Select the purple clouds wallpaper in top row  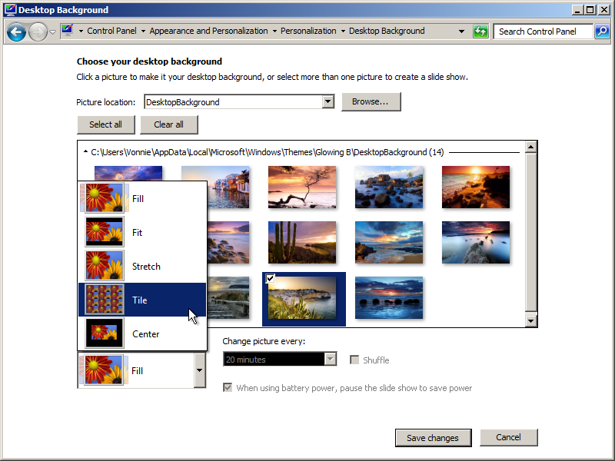pyautogui.click(x=128, y=173)
